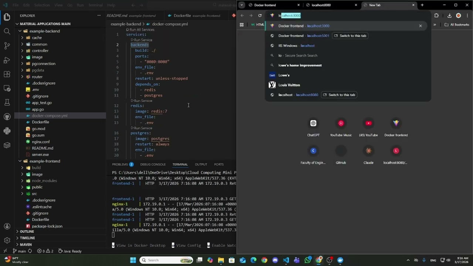Screen dimensions: 473x266
Task: Expand the TIMELINE section
Action: coord(27,238)
